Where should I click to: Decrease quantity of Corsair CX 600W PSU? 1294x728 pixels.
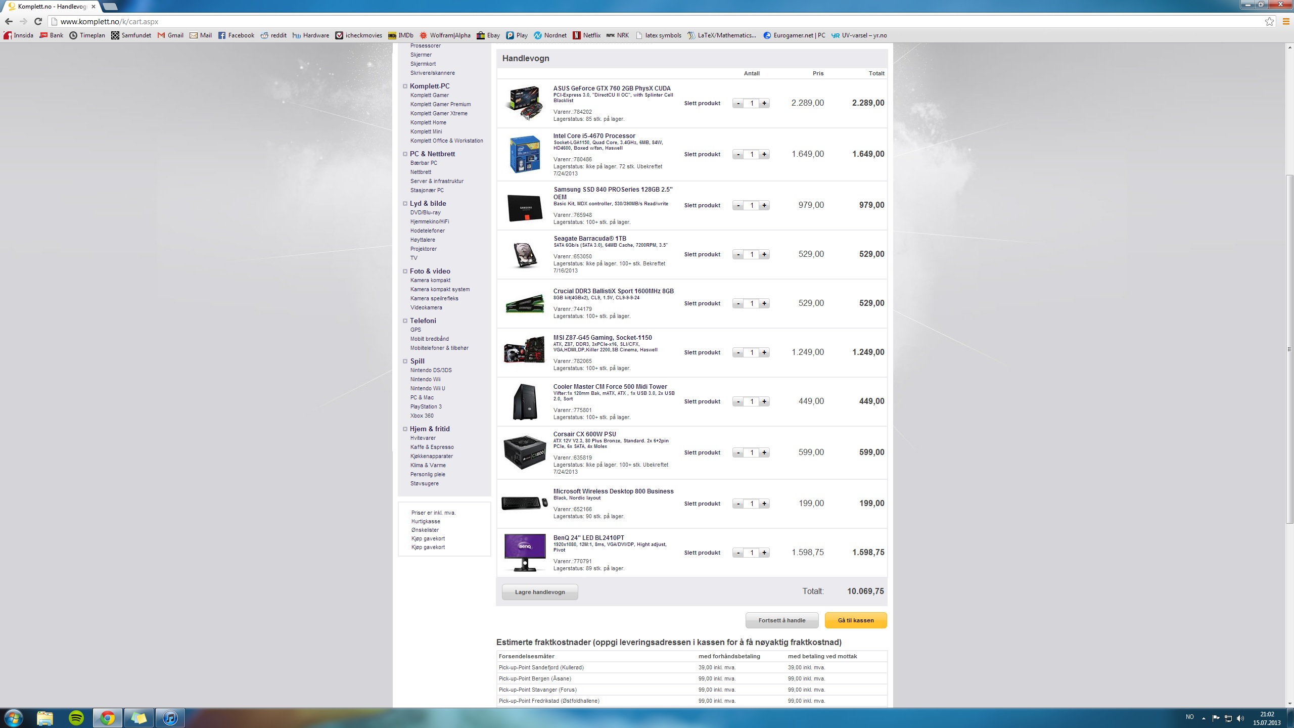pyautogui.click(x=738, y=452)
